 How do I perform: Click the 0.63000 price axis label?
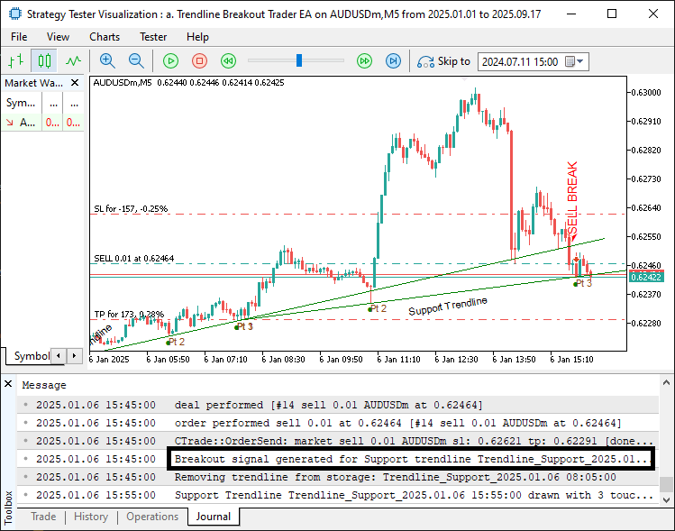645,92
